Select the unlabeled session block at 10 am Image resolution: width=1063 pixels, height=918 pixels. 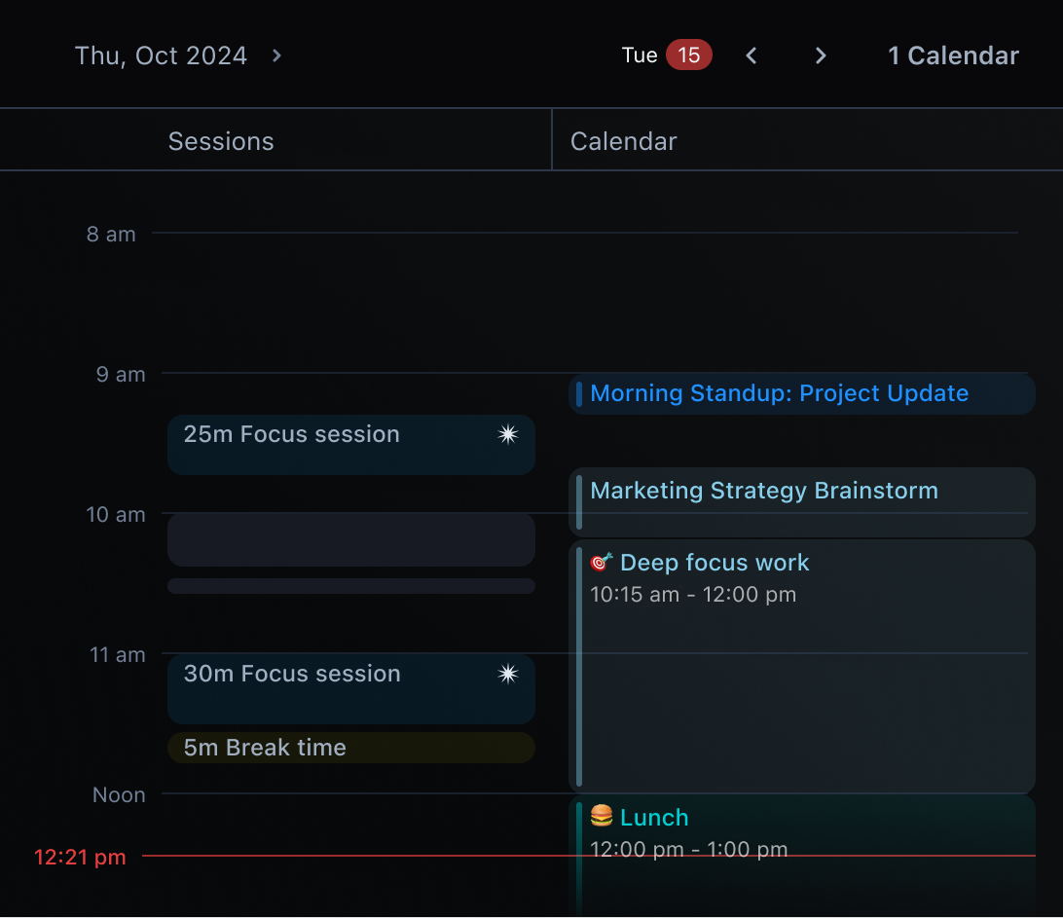(x=351, y=539)
